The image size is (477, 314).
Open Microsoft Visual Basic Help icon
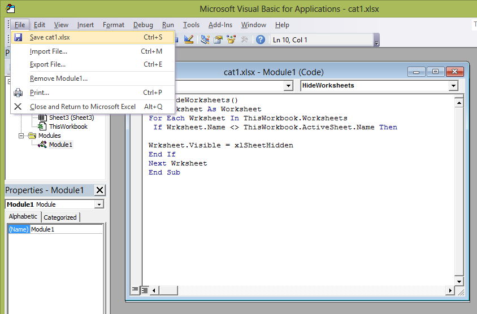click(261, 40)
